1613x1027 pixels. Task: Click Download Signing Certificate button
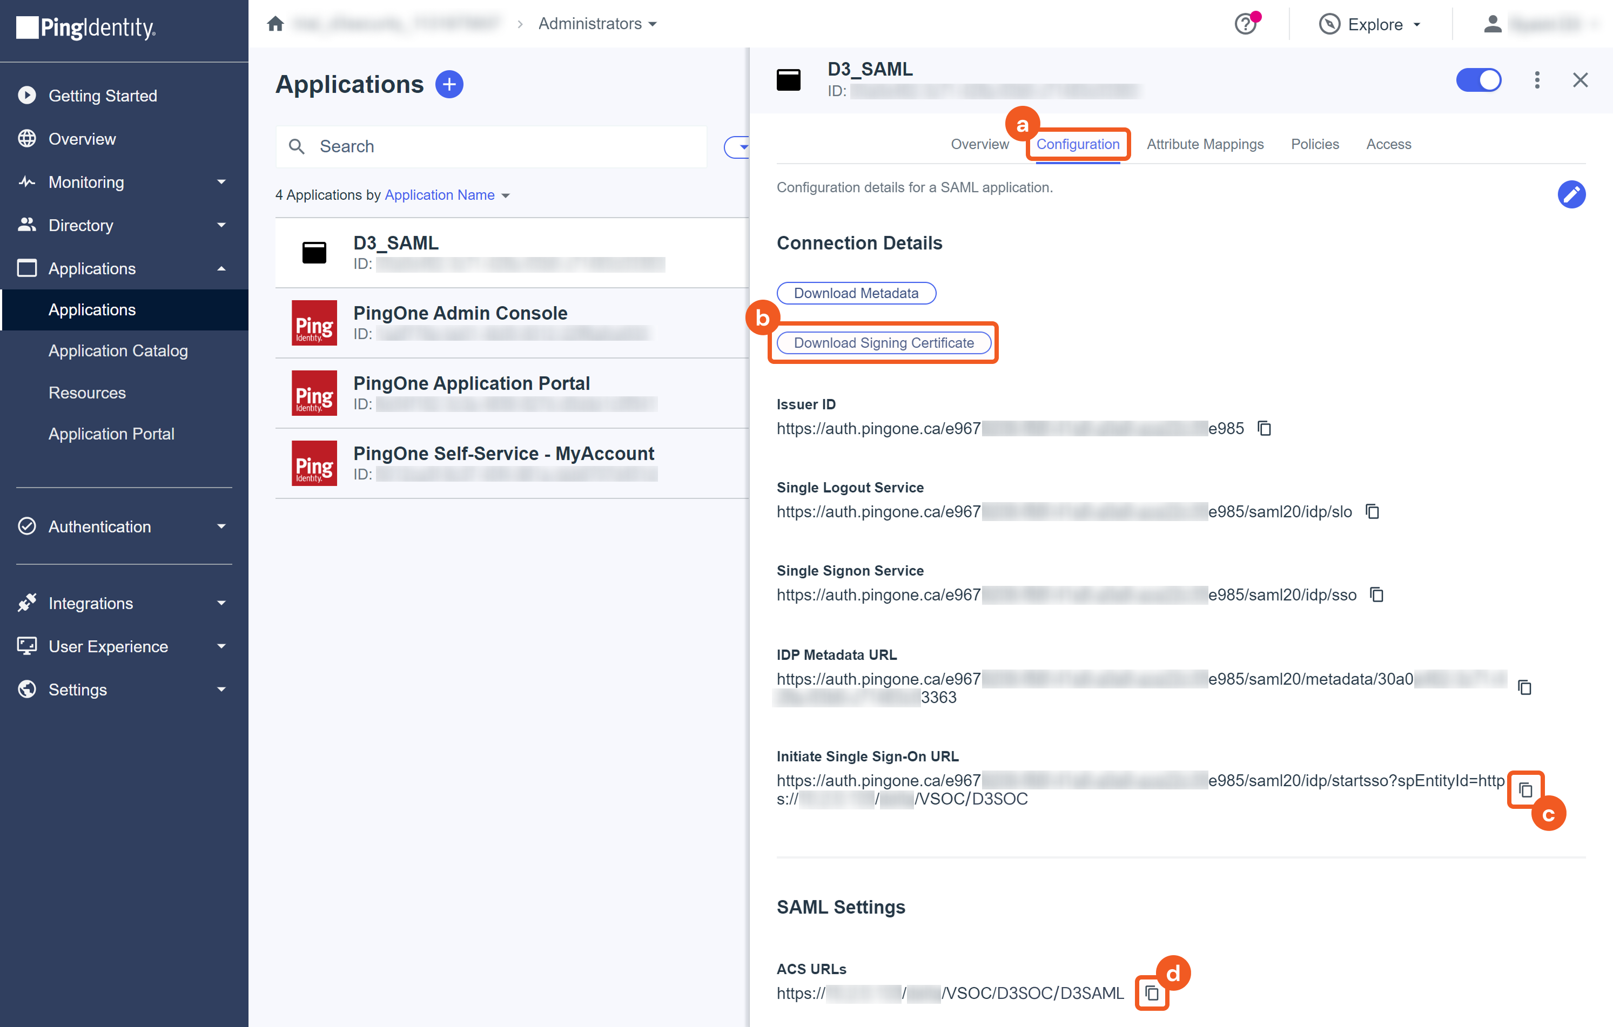pyautogui.click(x=883, y=343)
